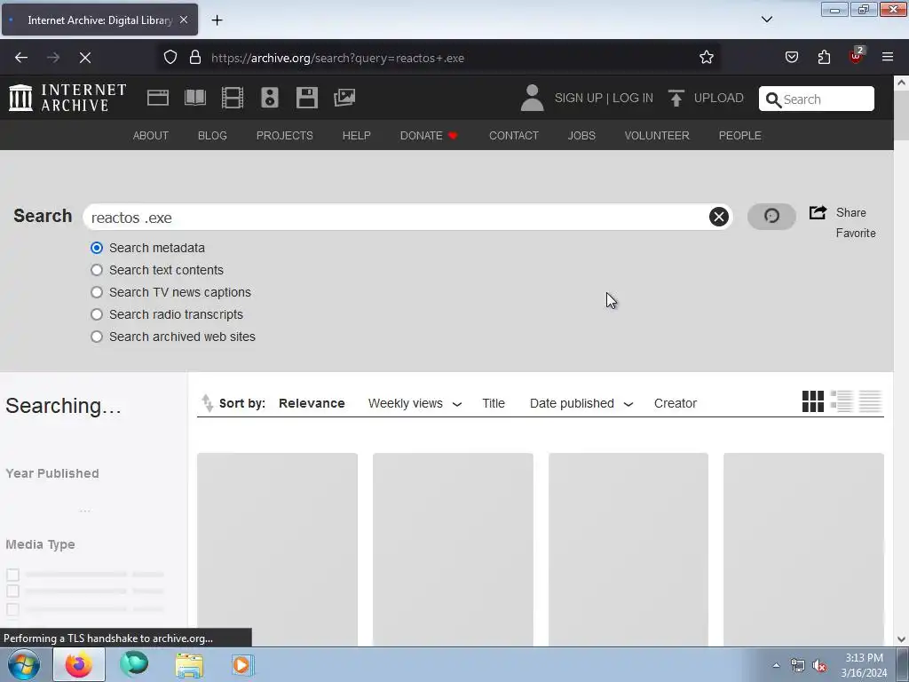Viewport: 909px width, 682px height.
Task: Click the user avatar icon
Action: coord(532,98)
